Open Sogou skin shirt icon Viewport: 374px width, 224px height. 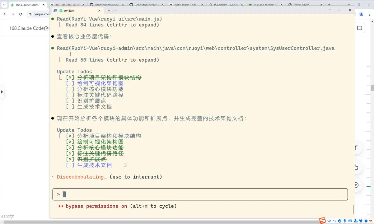[x=361, y=221]
